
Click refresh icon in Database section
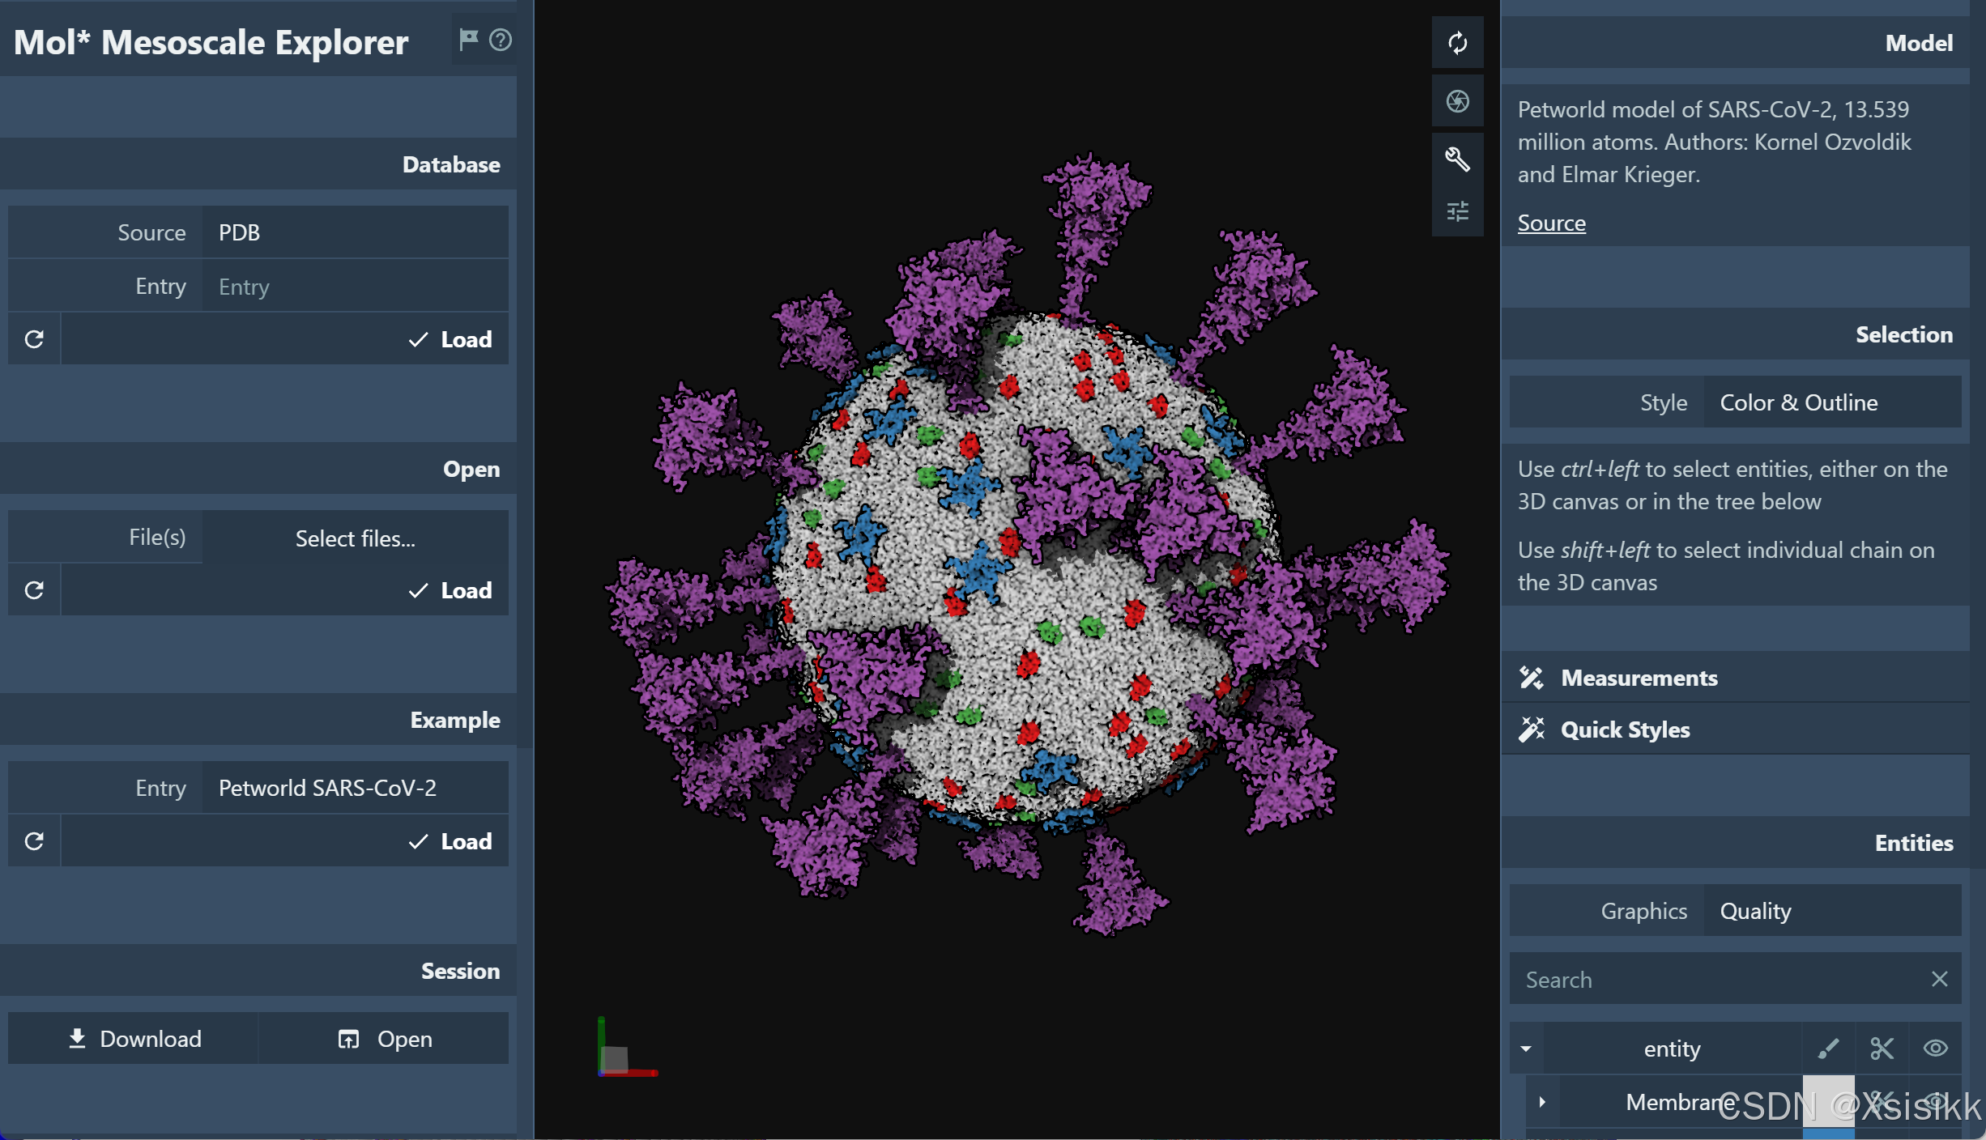click(34, 339)
